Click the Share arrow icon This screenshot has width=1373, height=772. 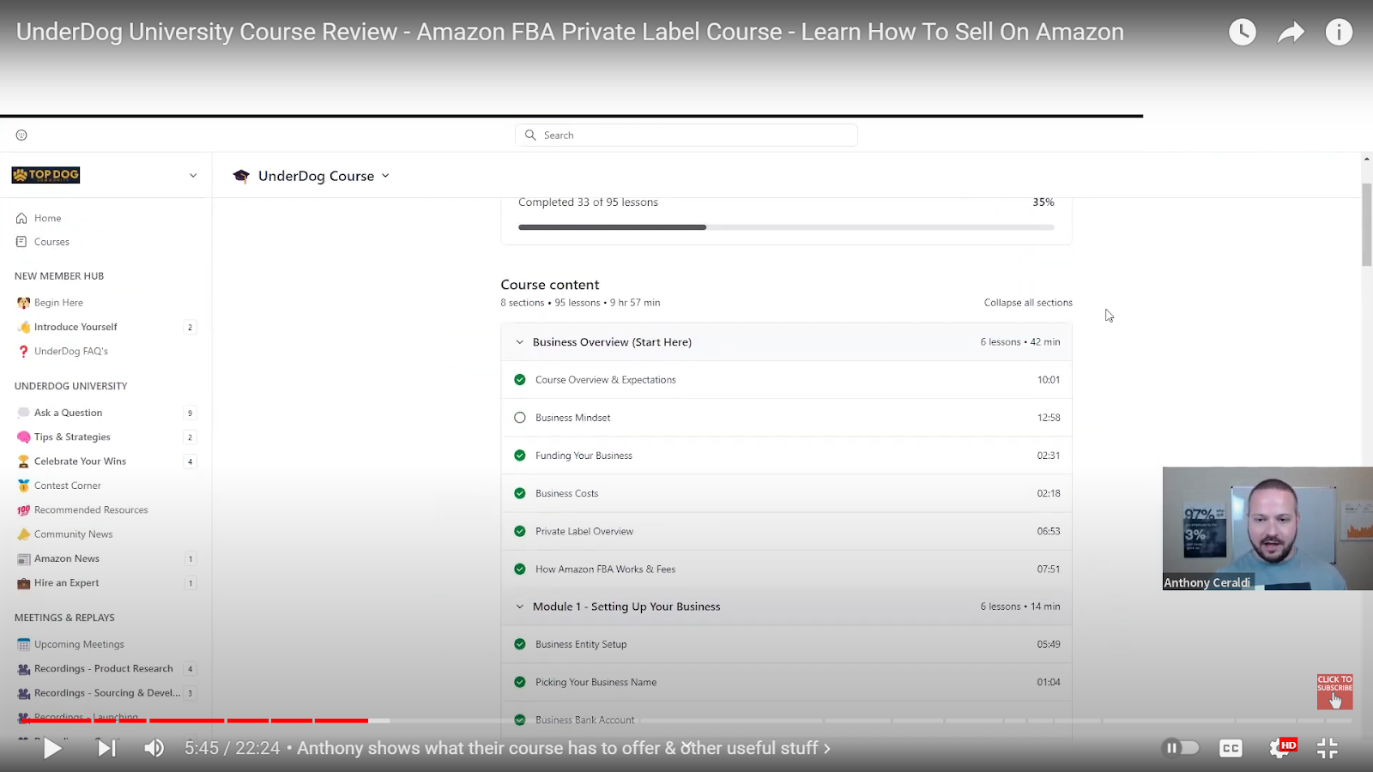click(1291, 33)
